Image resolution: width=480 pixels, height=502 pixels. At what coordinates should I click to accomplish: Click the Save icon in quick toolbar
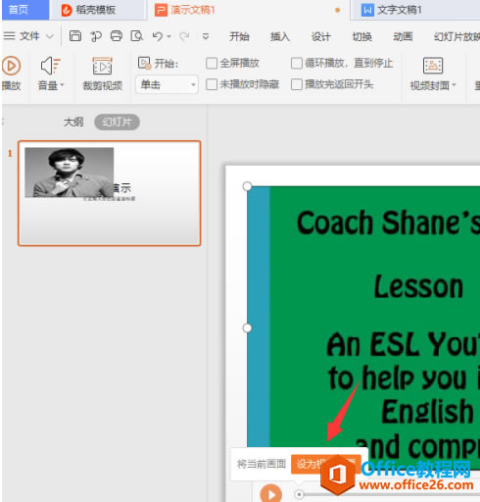pyautogui.click(x=75, y=36)
